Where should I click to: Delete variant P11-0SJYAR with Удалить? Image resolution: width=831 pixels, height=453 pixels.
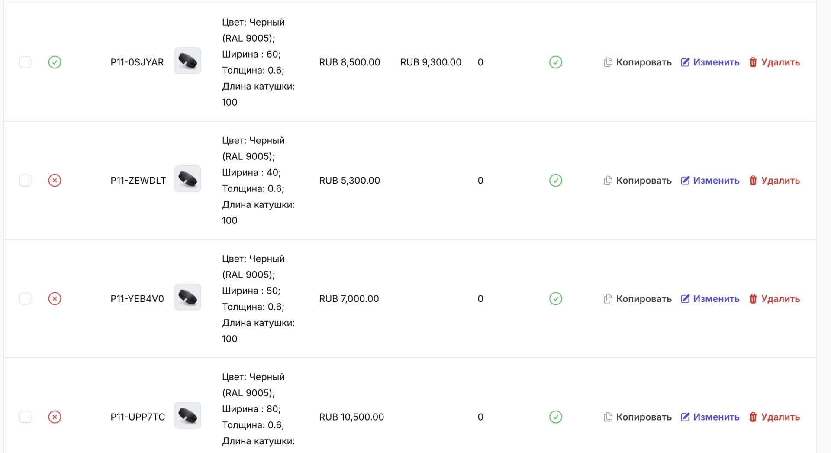tap(774, 62)
